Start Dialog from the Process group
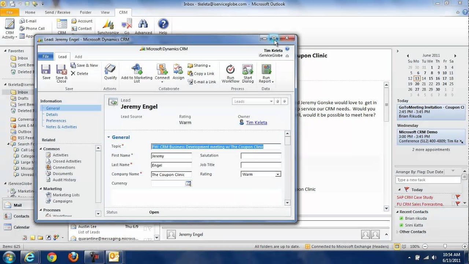 coord(248,73)
